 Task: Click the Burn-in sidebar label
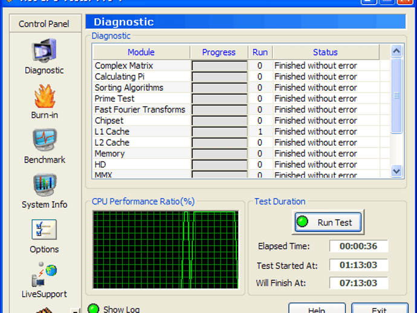pos(44,115)
